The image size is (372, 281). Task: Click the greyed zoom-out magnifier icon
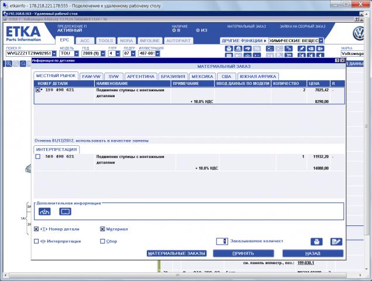point(16,64)
